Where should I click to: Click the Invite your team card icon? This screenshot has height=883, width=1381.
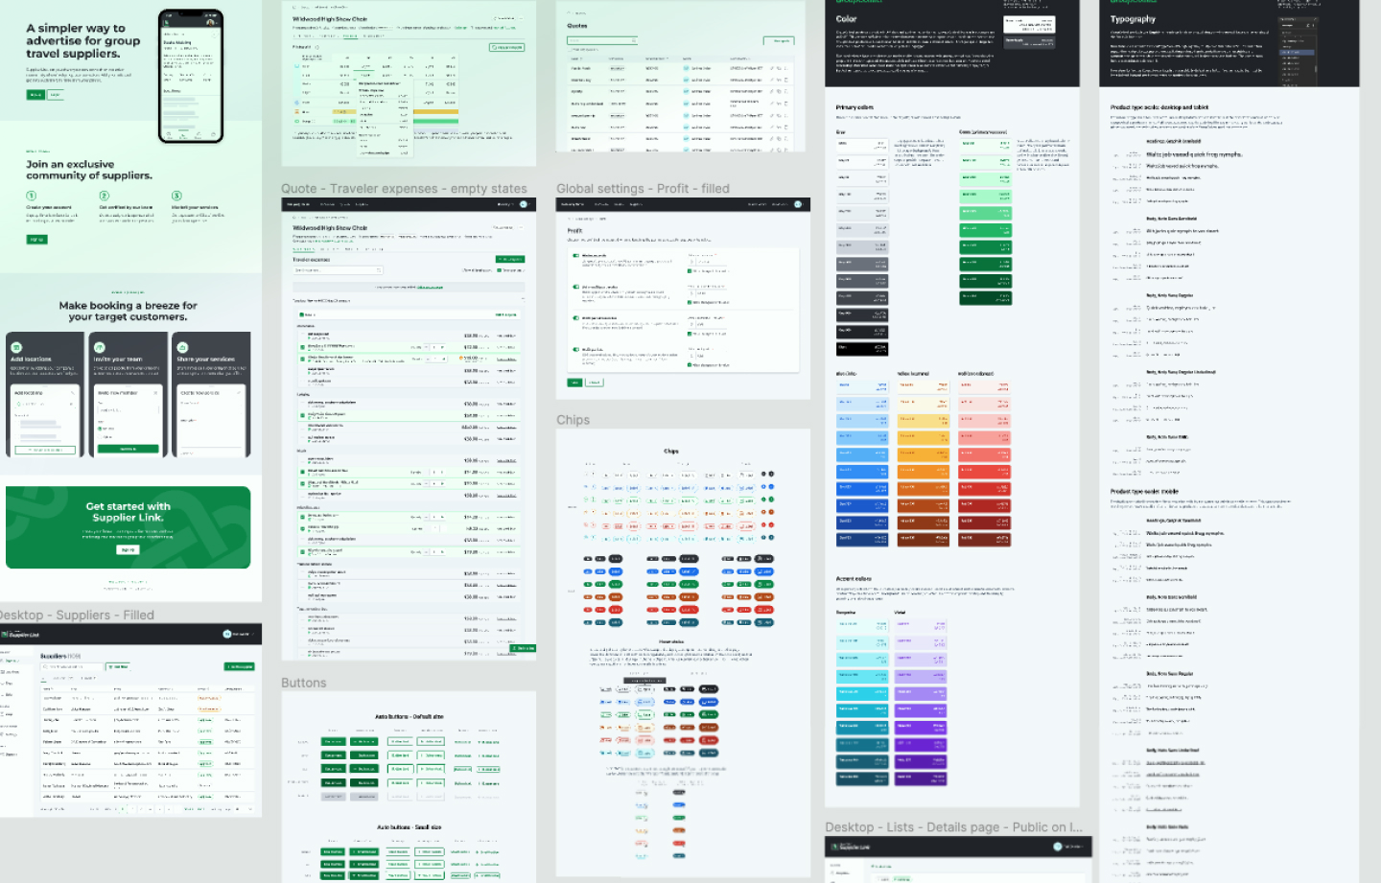click(x=99, y=347)
